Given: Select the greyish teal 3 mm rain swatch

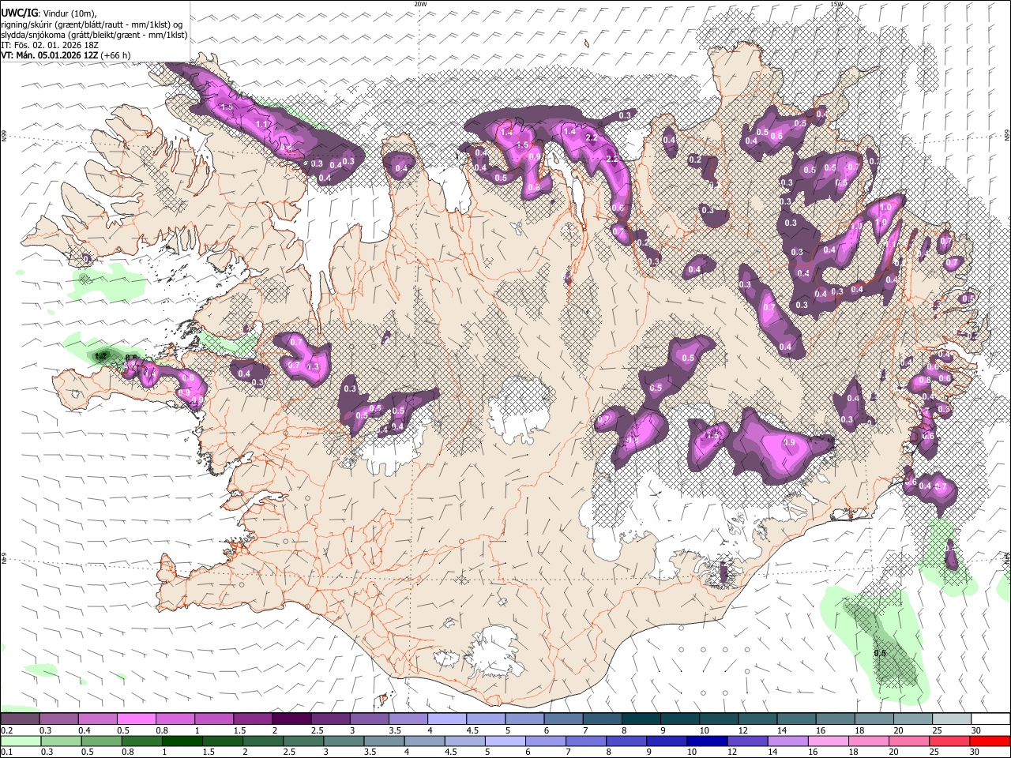Looking at the screenshot, I should [344, 741].
